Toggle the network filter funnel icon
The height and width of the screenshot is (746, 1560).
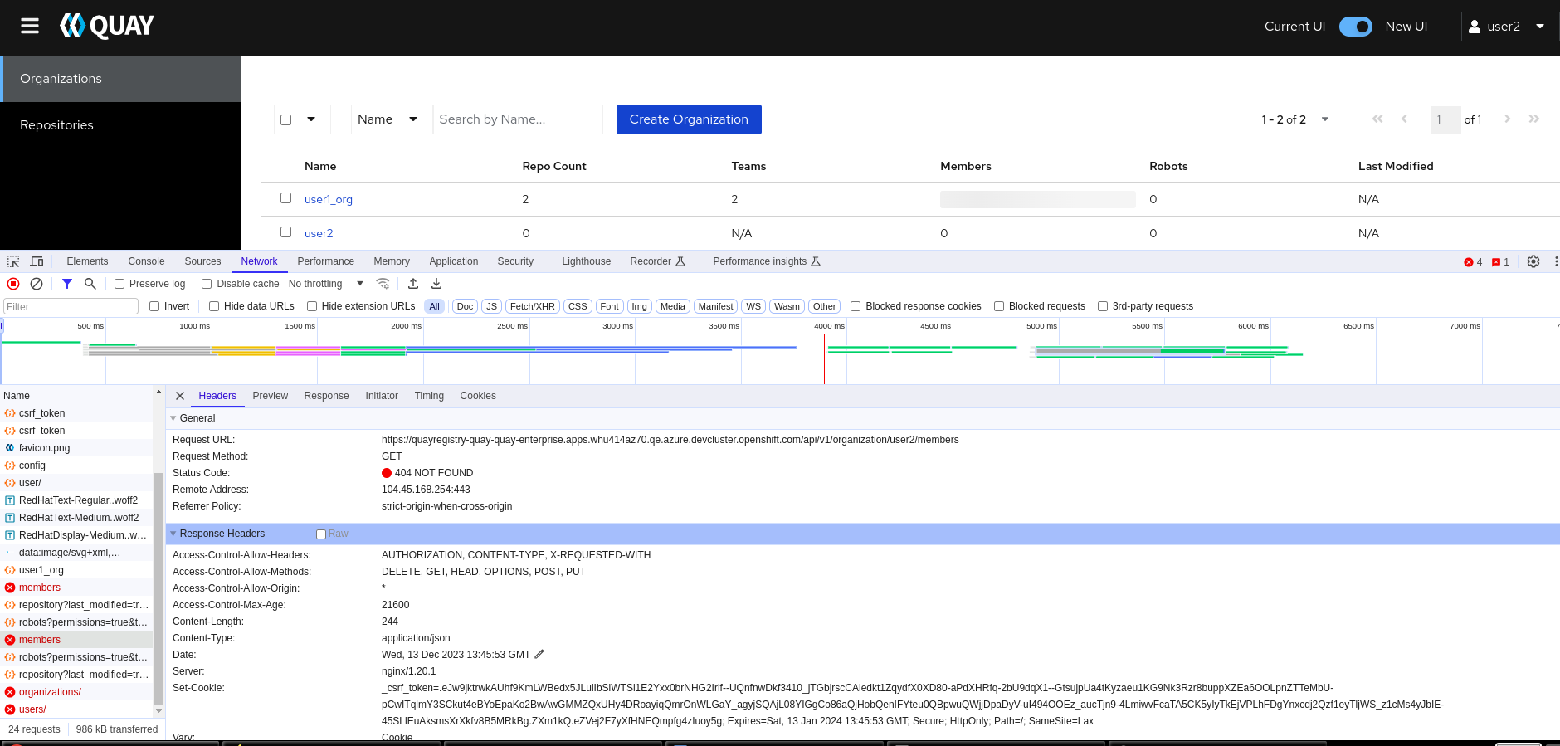click(x=67, y=284)
